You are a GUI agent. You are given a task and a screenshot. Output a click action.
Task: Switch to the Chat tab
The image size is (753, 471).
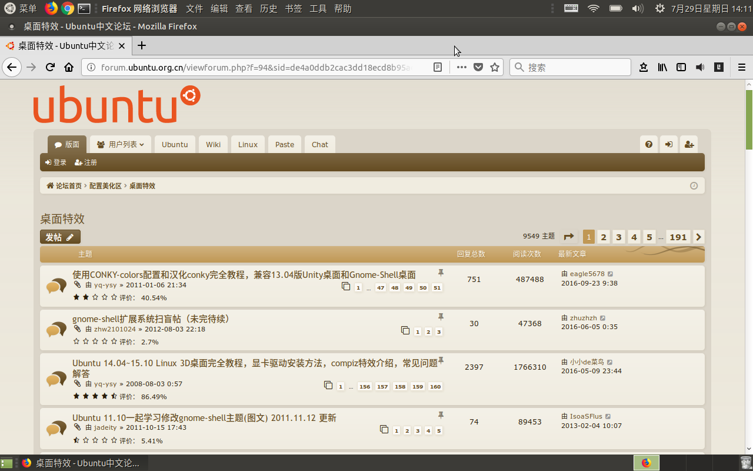320,144
